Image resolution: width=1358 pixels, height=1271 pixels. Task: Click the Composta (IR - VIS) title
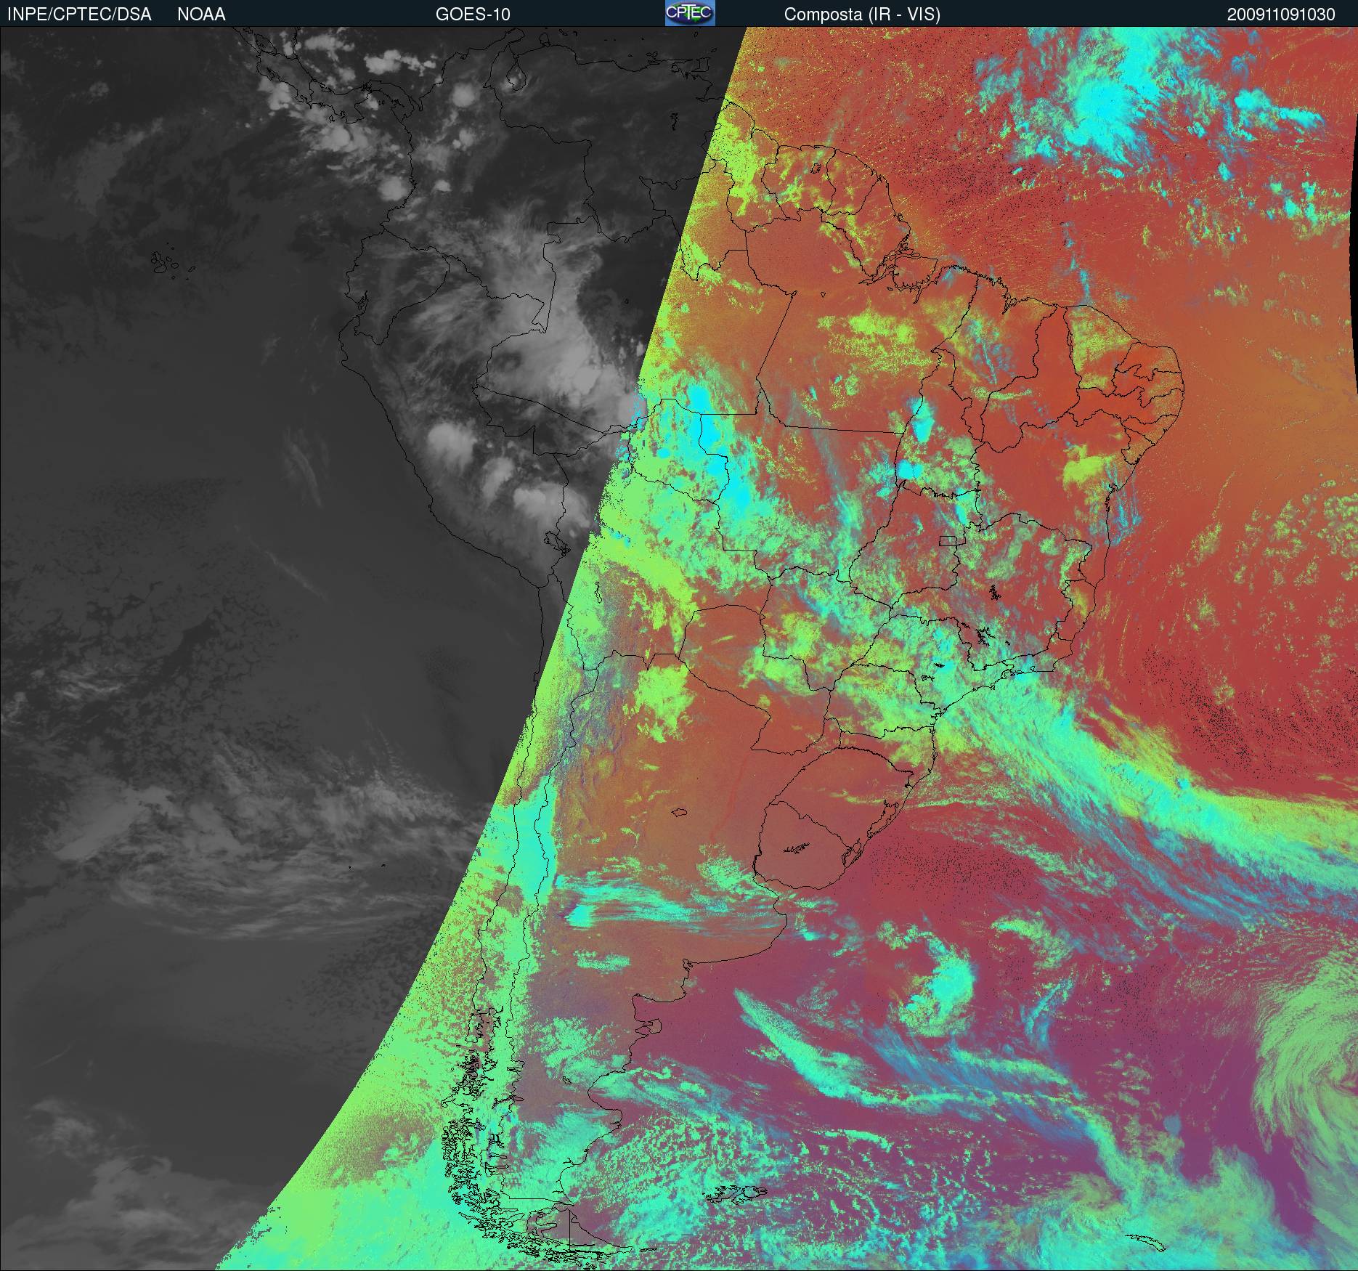[862, 15]
